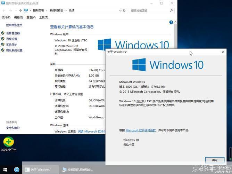Open the 文件(F) menu
232x174 pixels.
click(x=6, y=17)
